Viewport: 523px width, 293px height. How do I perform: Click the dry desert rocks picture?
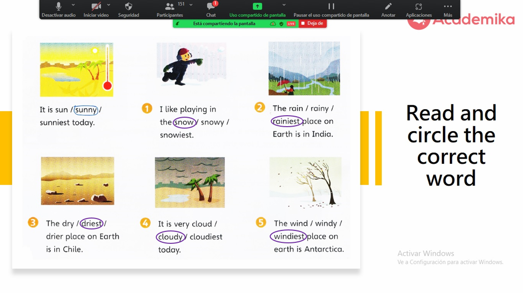point(78,181)
